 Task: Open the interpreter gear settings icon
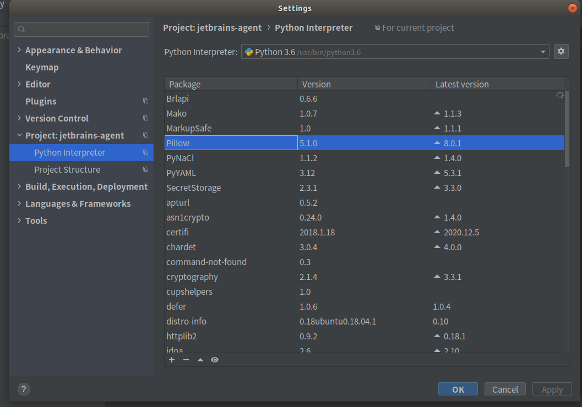tap(561, 51)
